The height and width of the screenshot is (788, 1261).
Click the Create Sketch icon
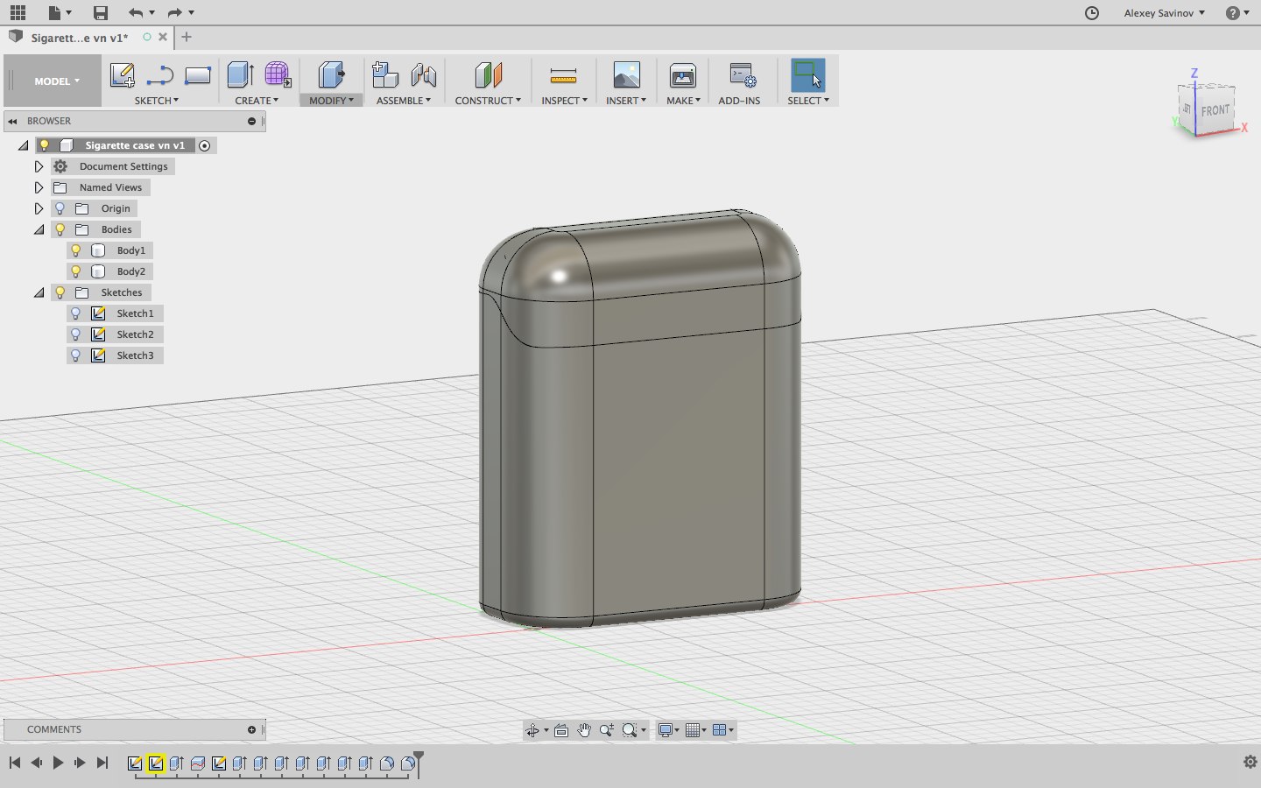(122, 75)
